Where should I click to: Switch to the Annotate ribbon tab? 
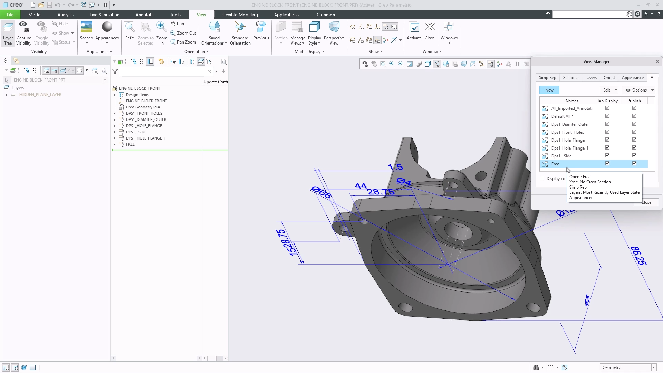pos(145,15)
